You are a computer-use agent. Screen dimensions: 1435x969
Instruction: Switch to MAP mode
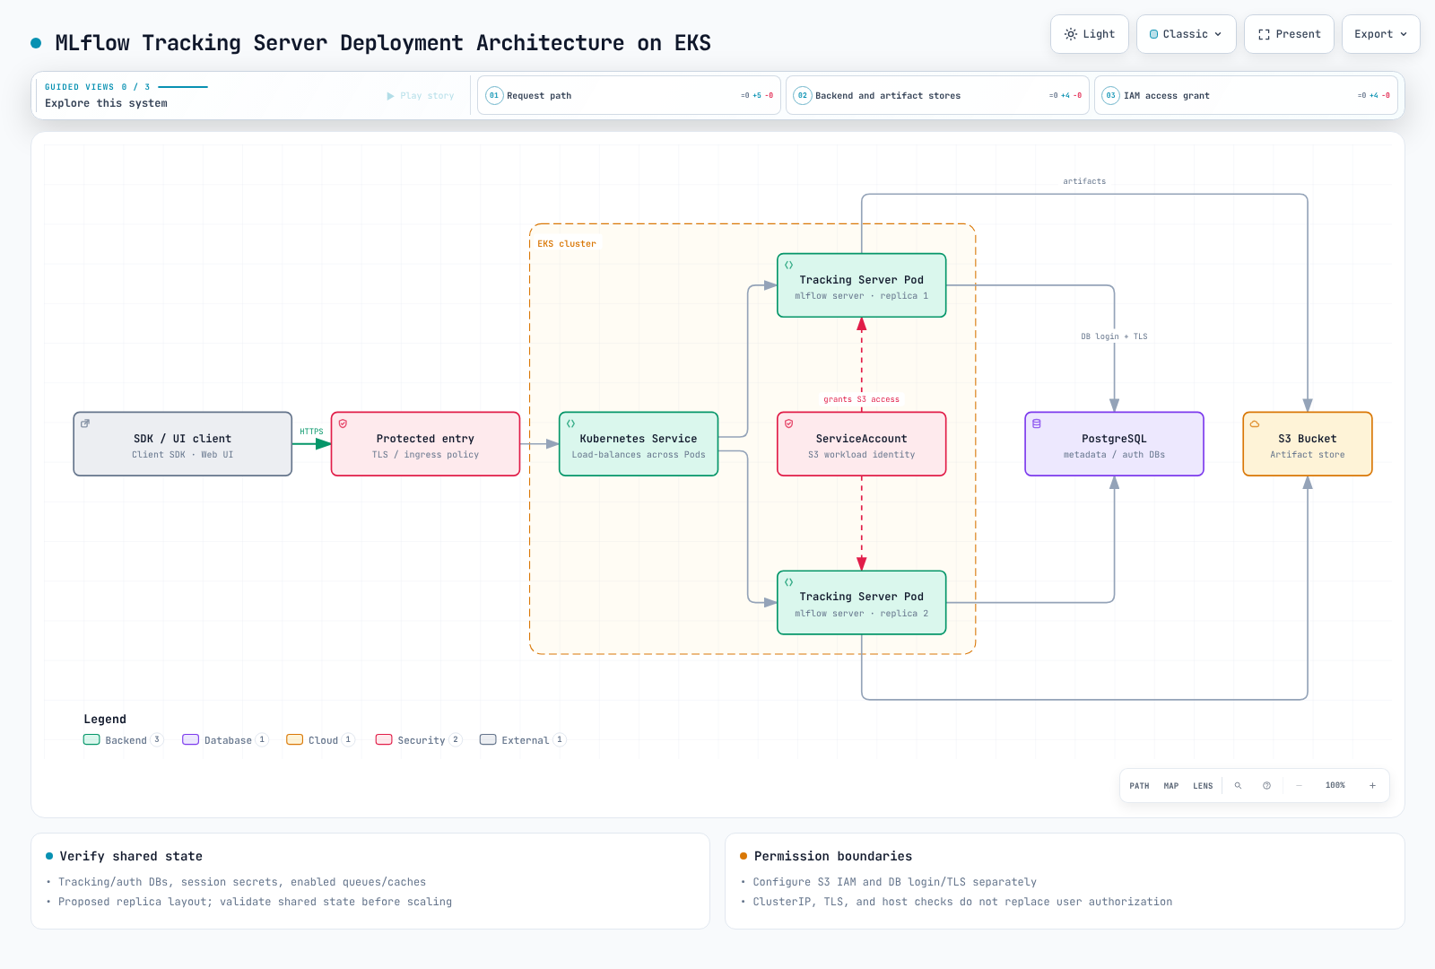(x=1171, y=786)
